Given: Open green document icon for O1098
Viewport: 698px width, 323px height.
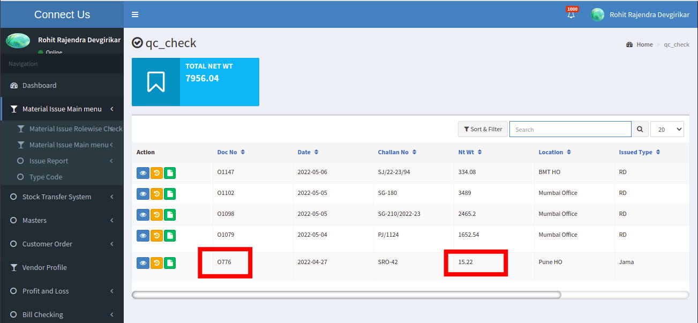Looking at the screenshot, I should (170, 214).
